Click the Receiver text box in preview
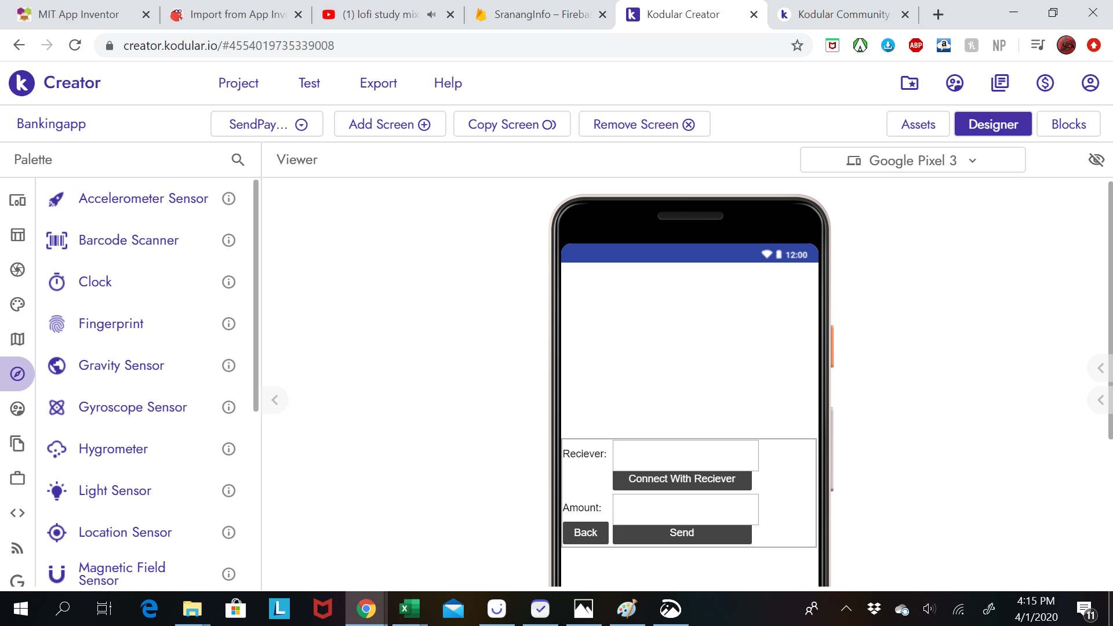 (x=685, y=455)
